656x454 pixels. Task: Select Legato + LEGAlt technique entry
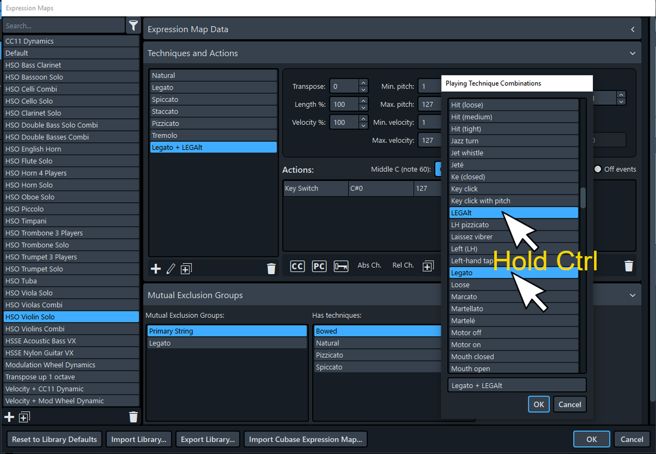pyautogui.click(x=213, y=148)
